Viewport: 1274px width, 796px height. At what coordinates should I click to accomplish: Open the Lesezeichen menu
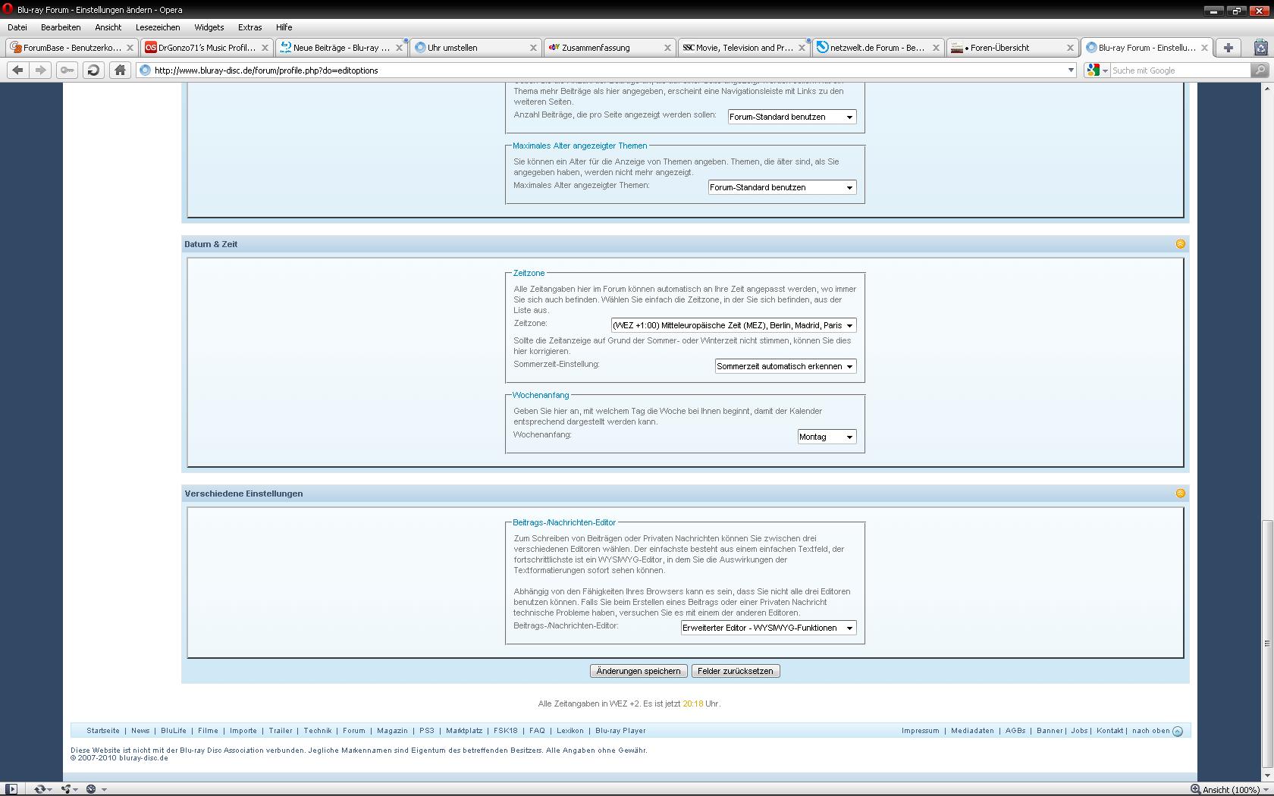tap(158, 27)
